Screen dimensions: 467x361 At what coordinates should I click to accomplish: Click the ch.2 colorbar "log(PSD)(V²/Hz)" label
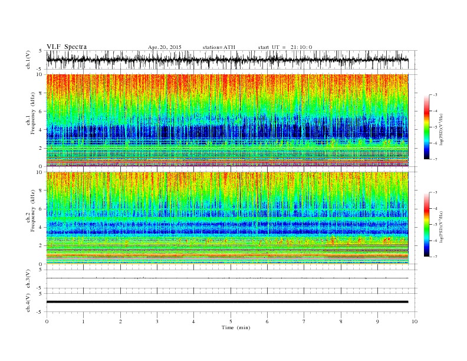click(442, 227)
